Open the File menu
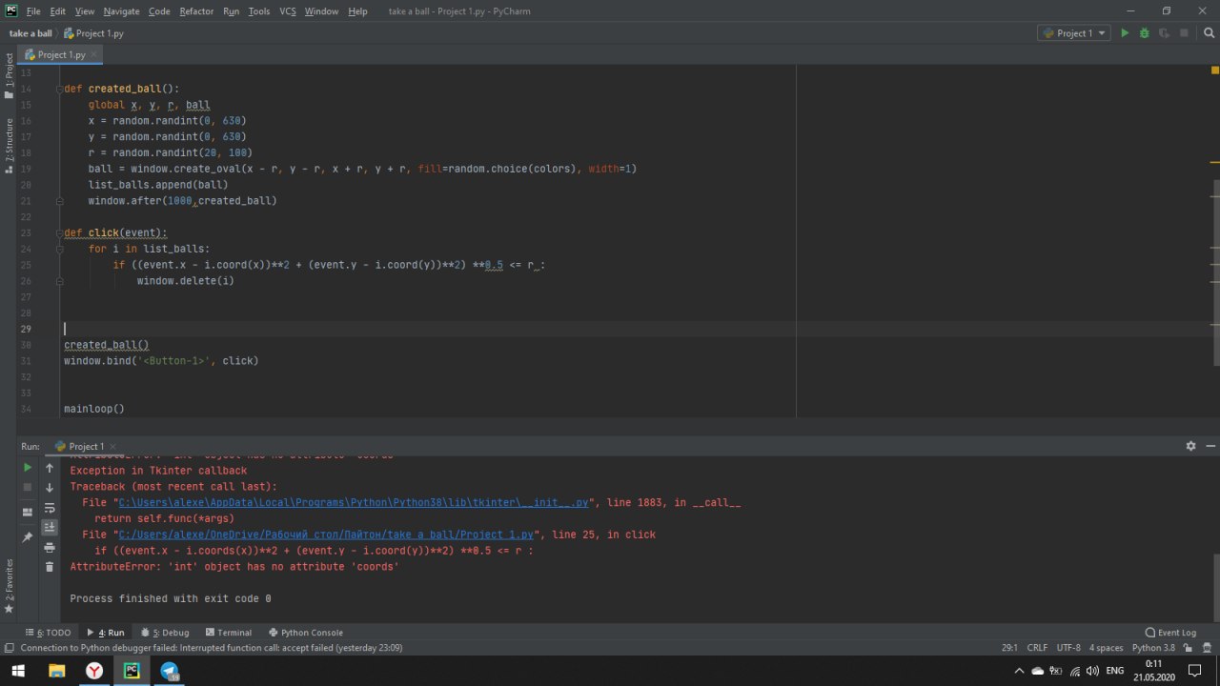The height and width of the screenshot is (686, 1220). 33,11
